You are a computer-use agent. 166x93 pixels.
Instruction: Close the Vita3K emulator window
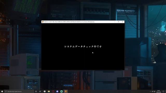(x=122, y=22)
